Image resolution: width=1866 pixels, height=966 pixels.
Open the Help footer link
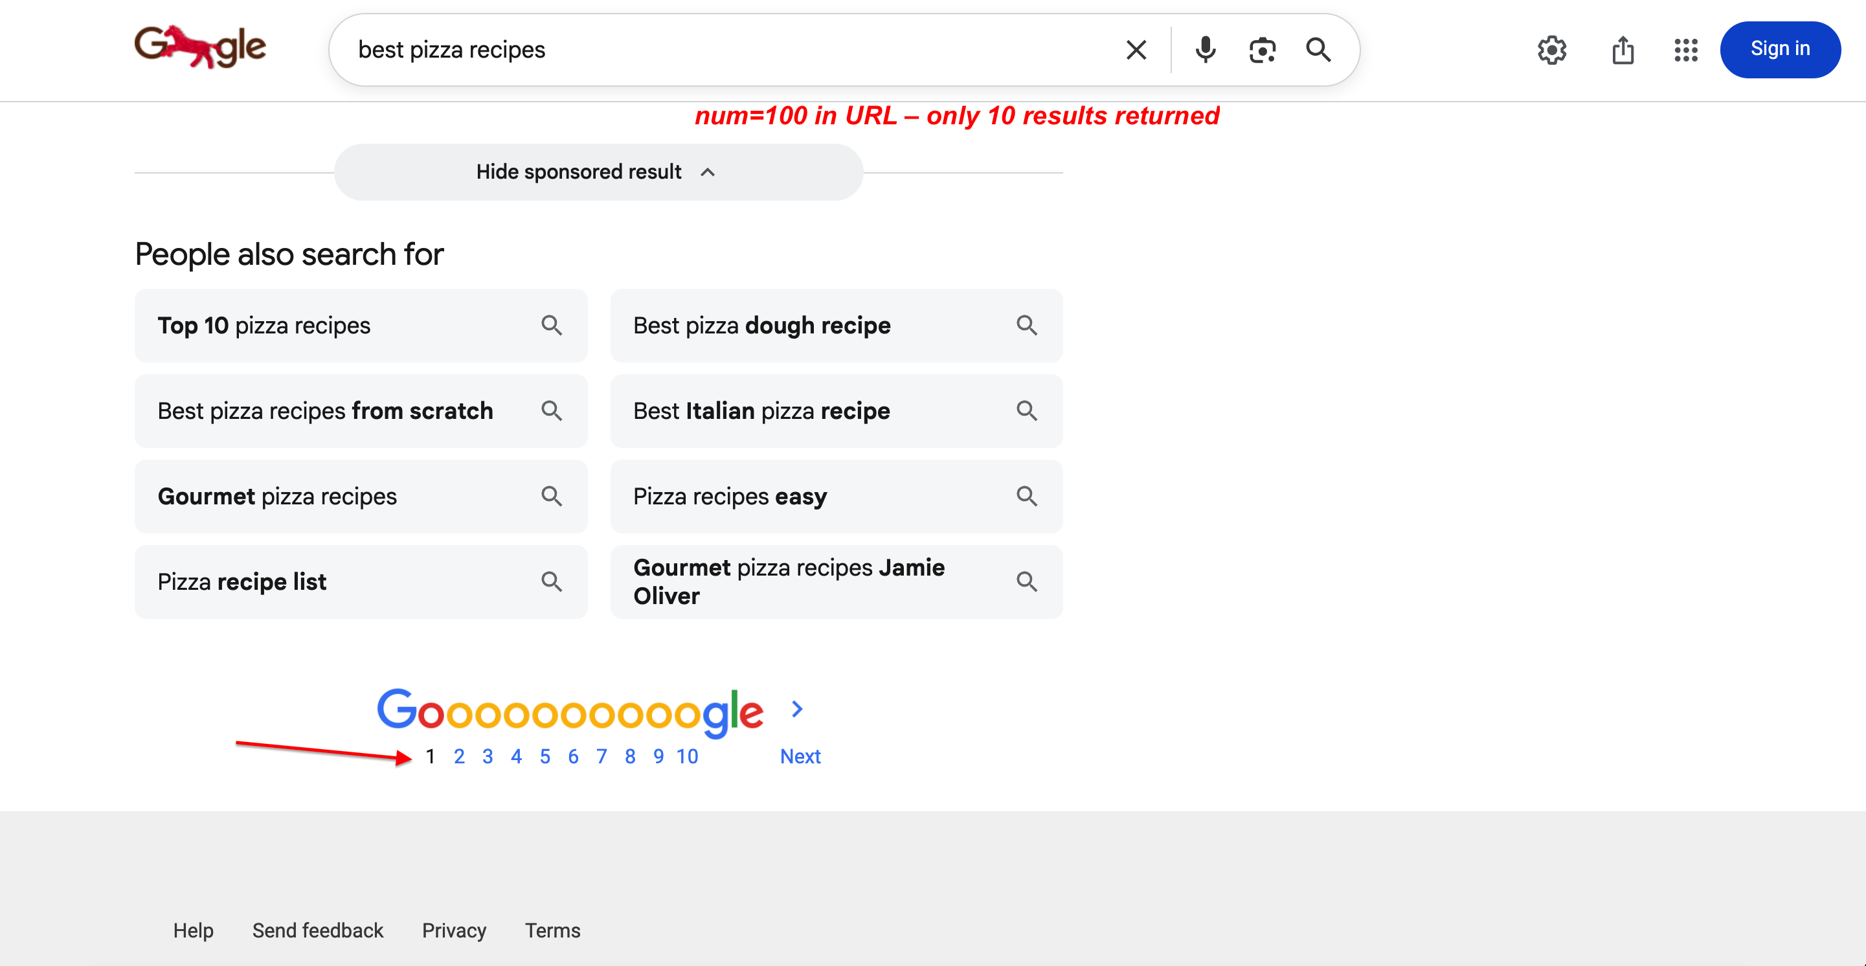(193, 930)
